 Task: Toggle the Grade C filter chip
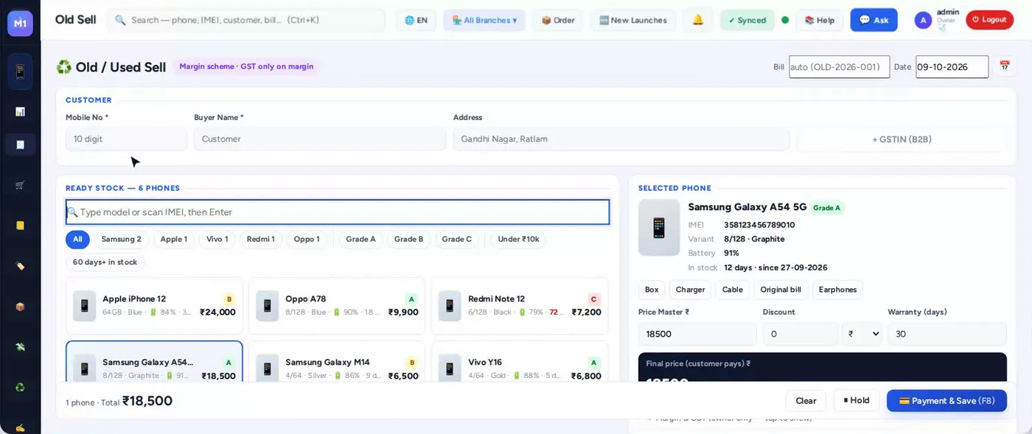tap(457, 239)
